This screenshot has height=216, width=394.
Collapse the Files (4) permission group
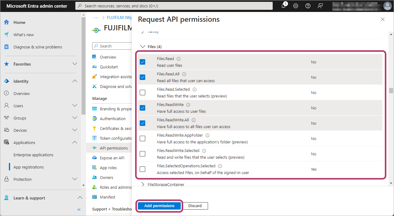coord(142,47)
